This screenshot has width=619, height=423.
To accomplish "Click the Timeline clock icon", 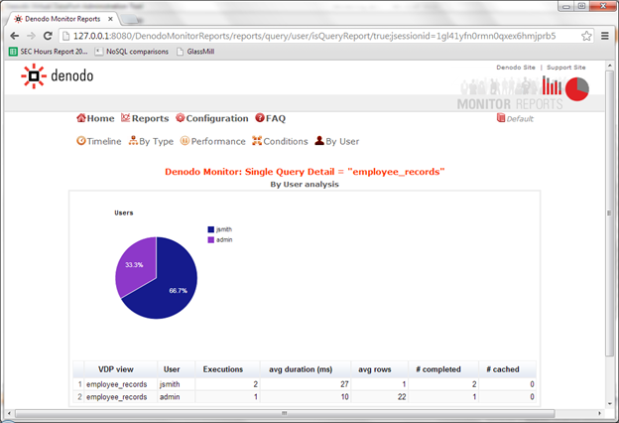I will click(x=81, y=141).
